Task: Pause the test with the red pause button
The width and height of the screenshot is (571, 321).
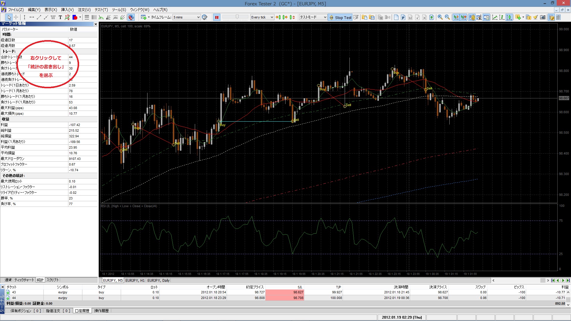Action: coord(217,17)
